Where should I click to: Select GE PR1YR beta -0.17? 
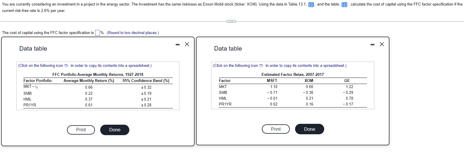[348, 104]
